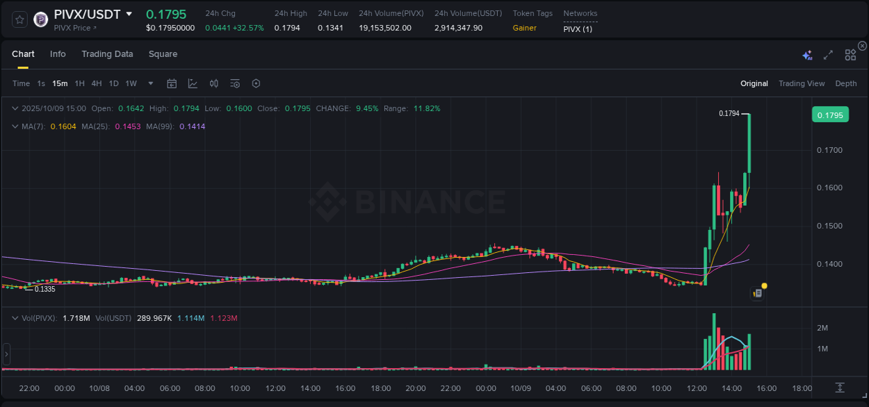The image size is (869, 407).
Task: Expand chart to fullscreen with diagonal arrows icon
Action: click(827, 54)
